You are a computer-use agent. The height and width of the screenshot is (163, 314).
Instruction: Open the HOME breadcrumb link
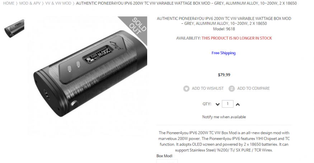9,3
